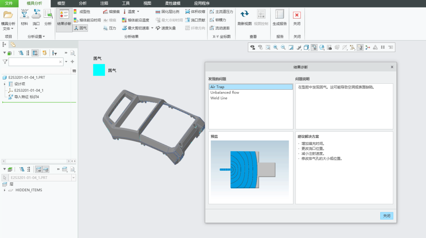Open the E2S3201-01-04_1.PRT layer combo box

[x=73, y=178]
